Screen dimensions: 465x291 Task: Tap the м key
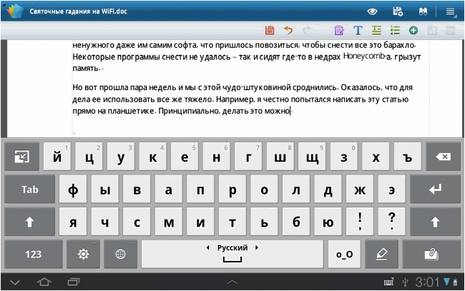pos(169,222)
